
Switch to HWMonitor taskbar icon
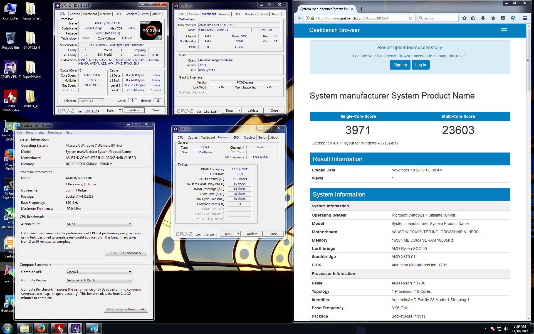coord(59,329)
